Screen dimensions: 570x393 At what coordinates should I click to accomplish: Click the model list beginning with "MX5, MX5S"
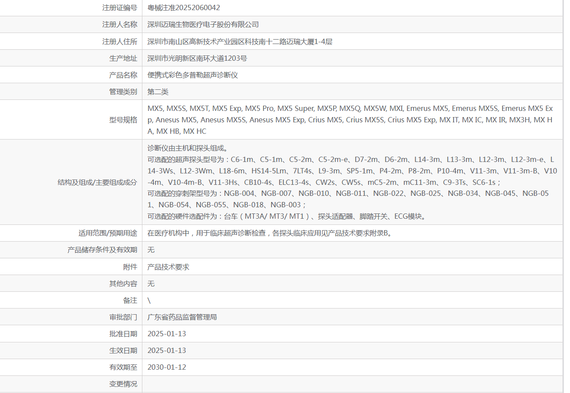pos(350,120)
